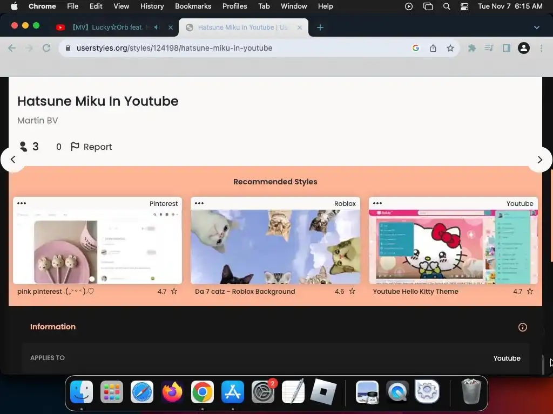This screenshot has height=414, width=553.
Task: Click rating star on Da 7 catz card
Action: [x=352, y=291]
